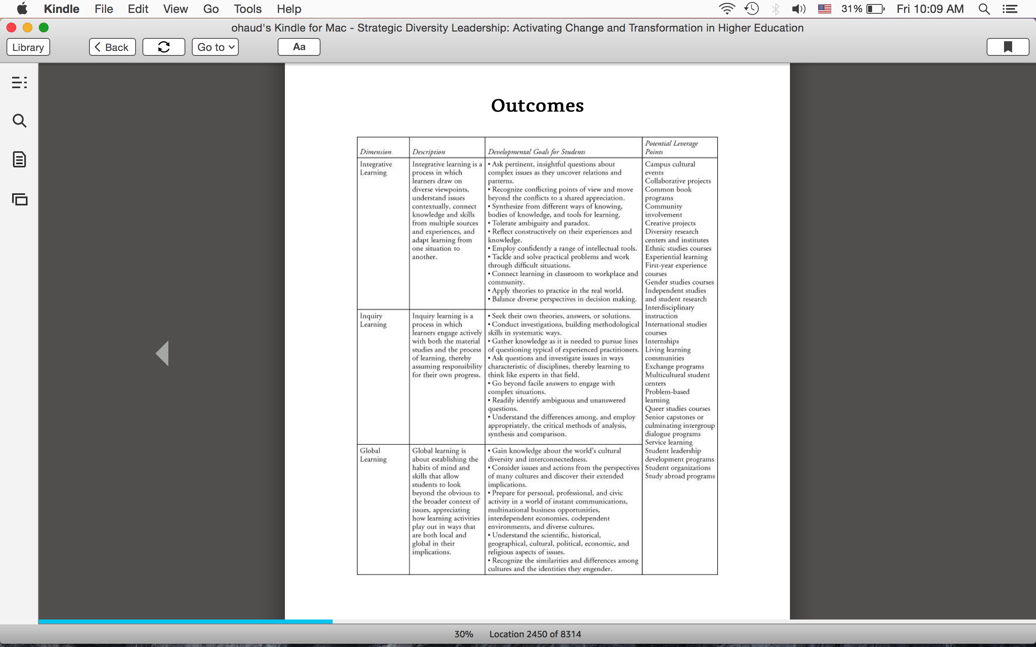This screenshot has height=647, width=1036.
Task: Open the Go to dropdown
Action: click(x=215, y=47)
